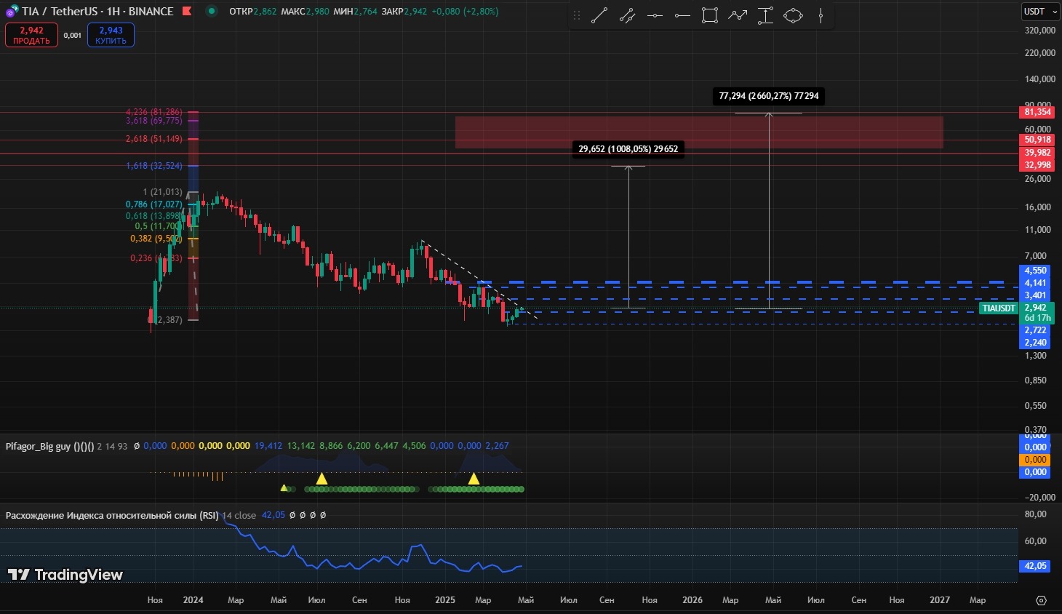
Task: Click the 81,354 red price label
Action: pos(1038,112)
